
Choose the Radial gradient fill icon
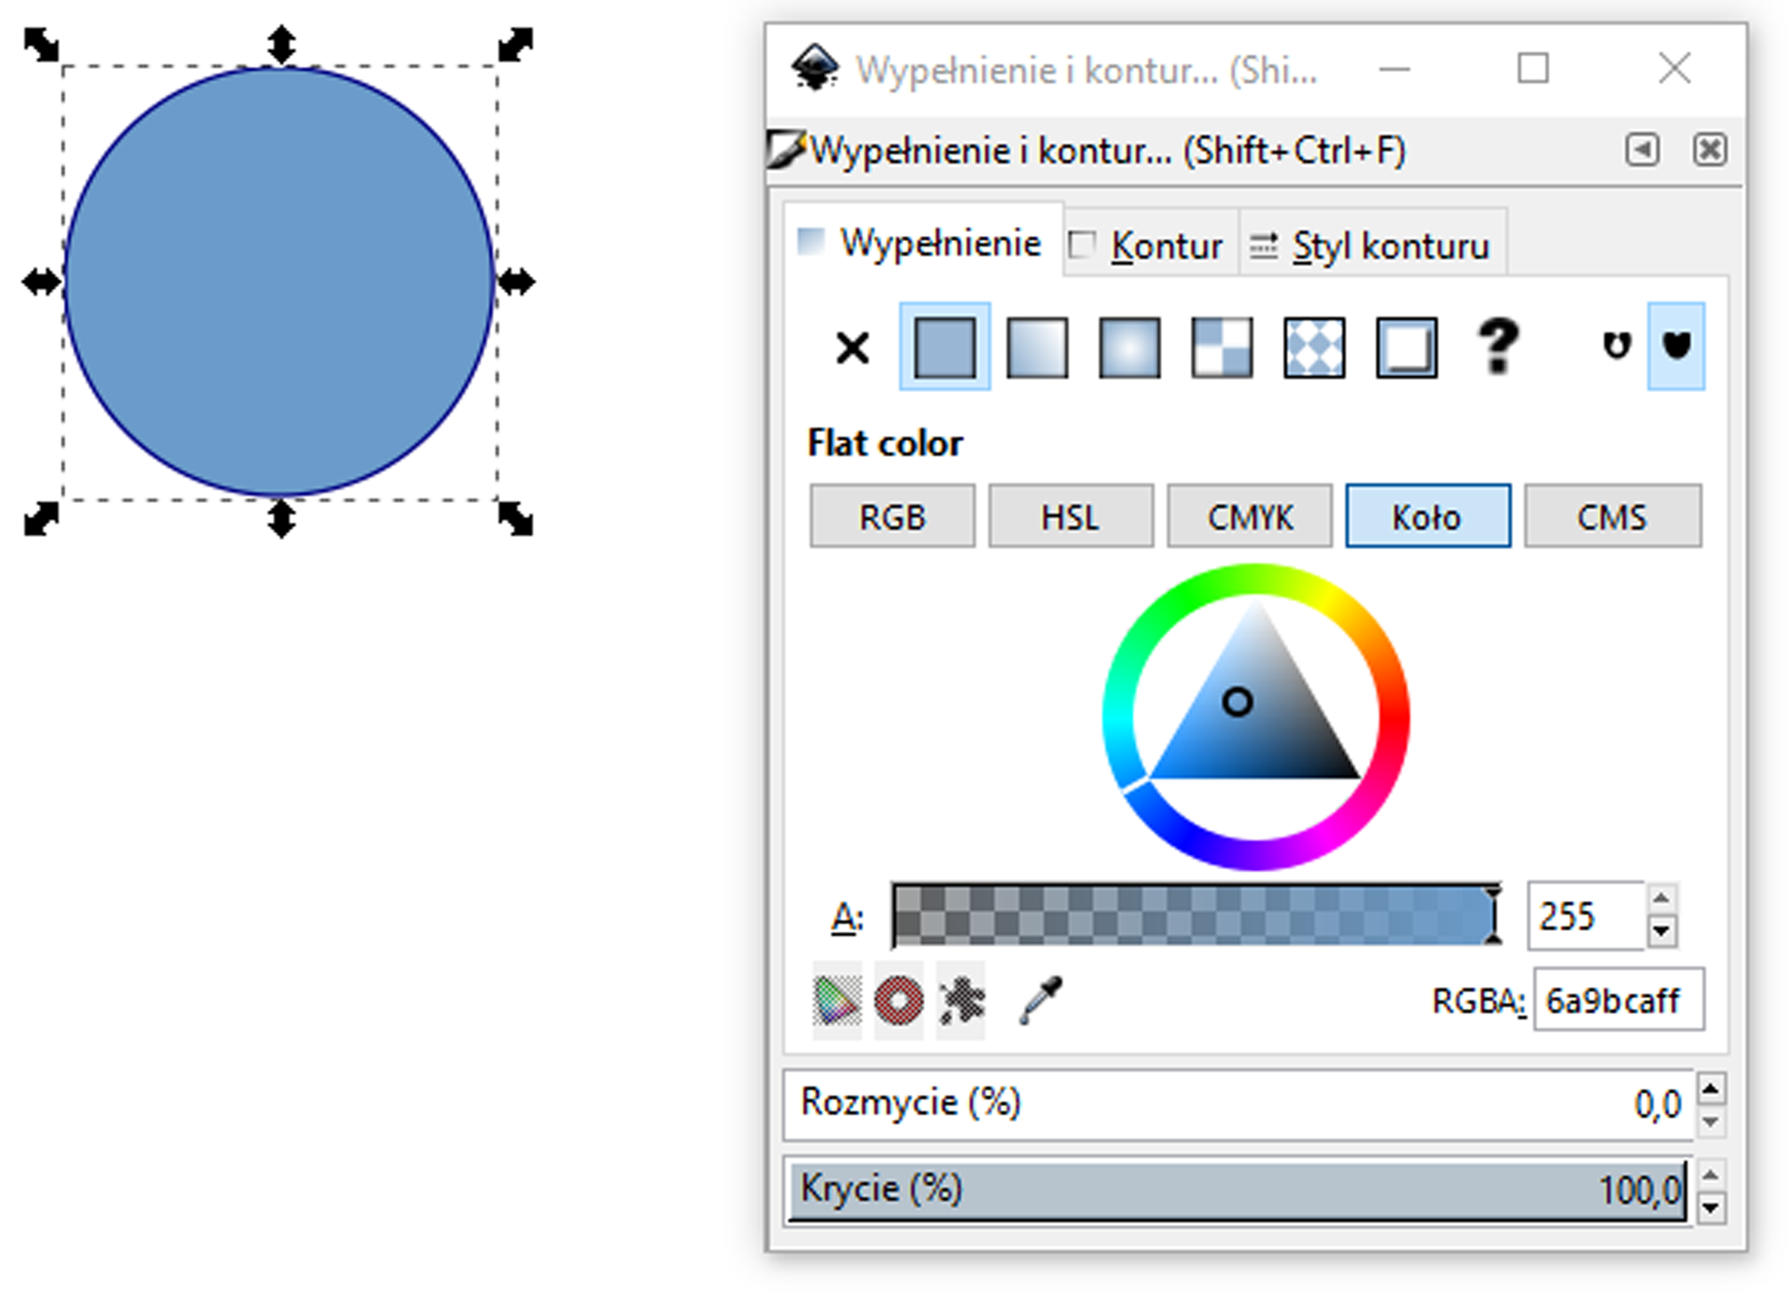pyautogui.click(x=1129, y=348)
